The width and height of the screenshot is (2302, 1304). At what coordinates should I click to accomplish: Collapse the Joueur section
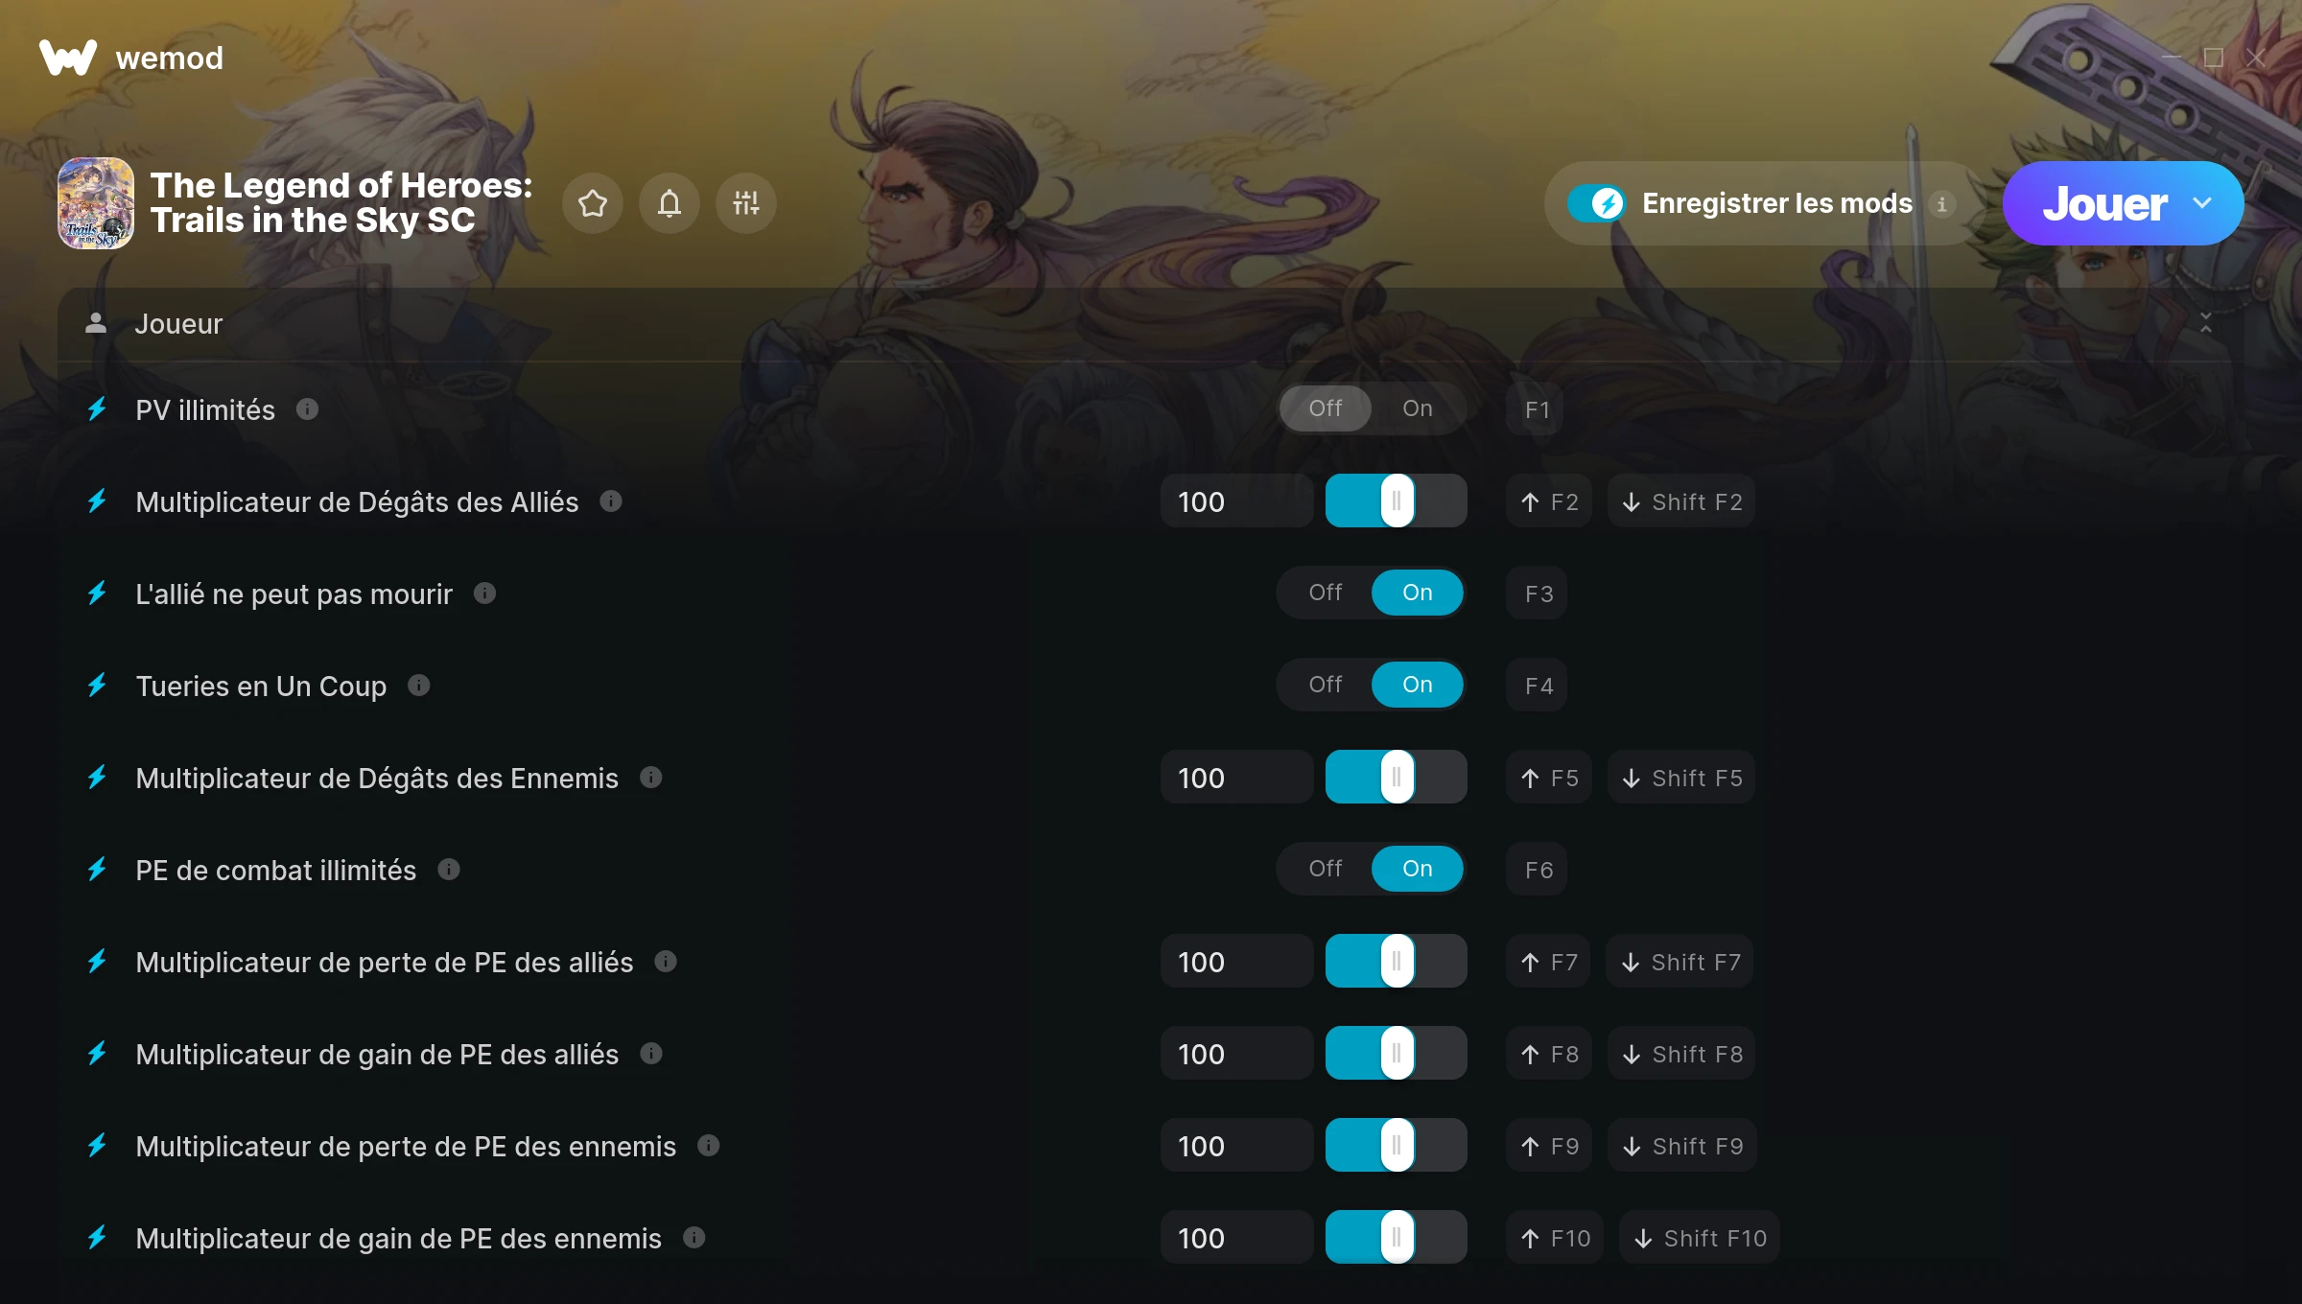coord(2206,323)
